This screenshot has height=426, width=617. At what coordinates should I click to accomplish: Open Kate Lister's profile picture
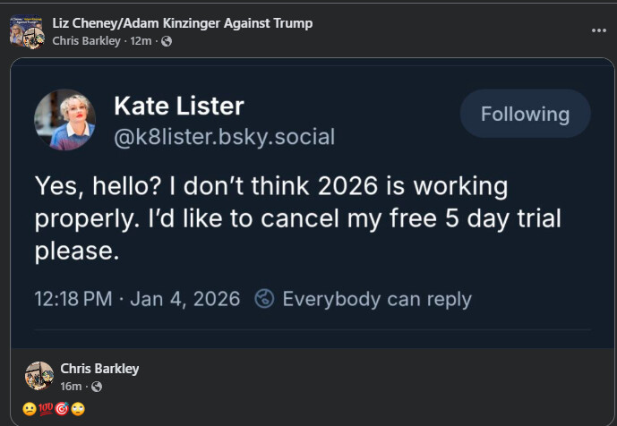pos(64,119)
